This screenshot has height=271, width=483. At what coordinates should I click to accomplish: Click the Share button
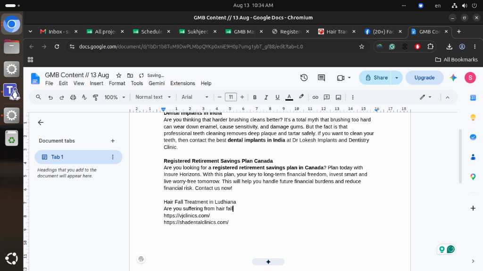point(376,78)
